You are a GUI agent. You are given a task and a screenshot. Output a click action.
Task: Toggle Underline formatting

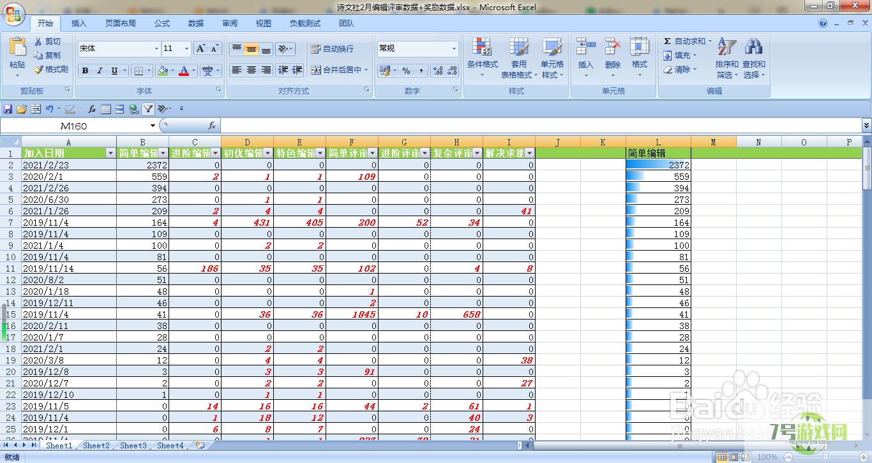tap(114, 71)
